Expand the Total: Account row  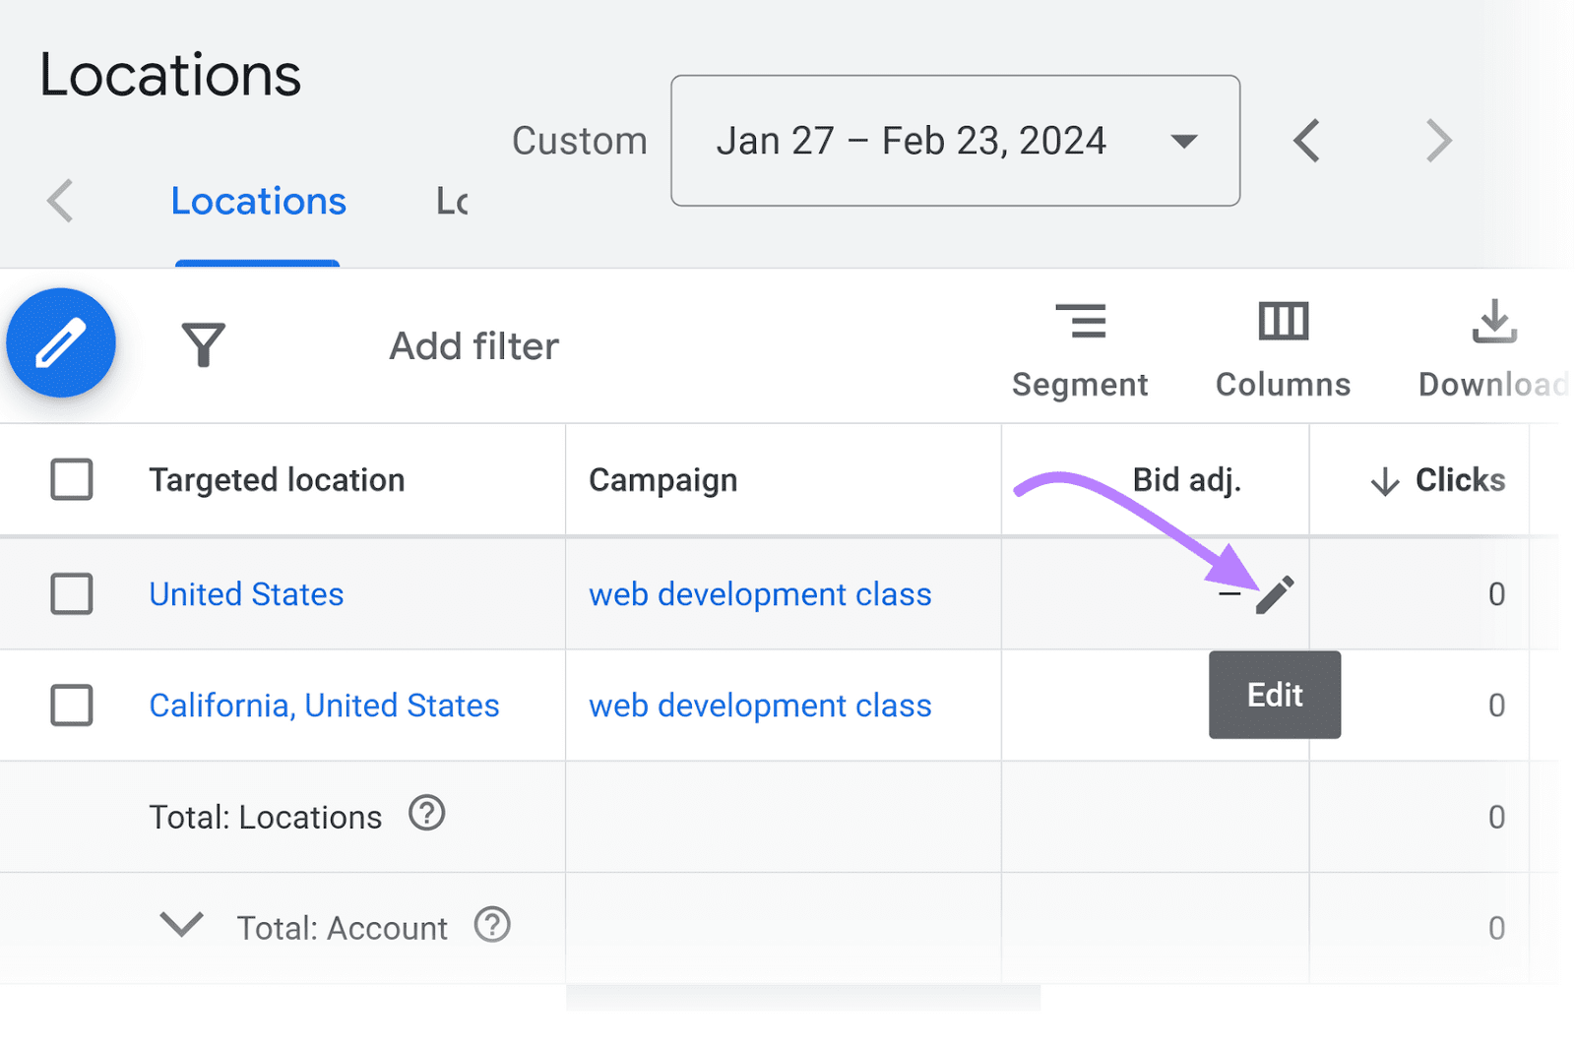click(182, 925)
